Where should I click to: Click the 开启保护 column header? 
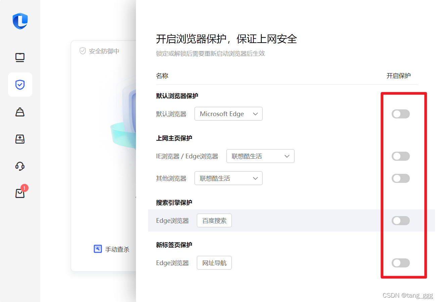398,76
